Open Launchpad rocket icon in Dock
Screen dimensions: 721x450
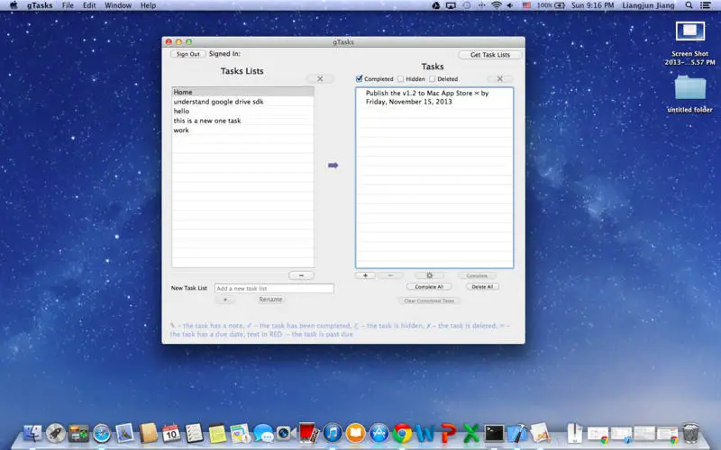click(x=55, y=433)
